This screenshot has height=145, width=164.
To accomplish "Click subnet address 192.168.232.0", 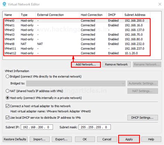I will (135, 44).
